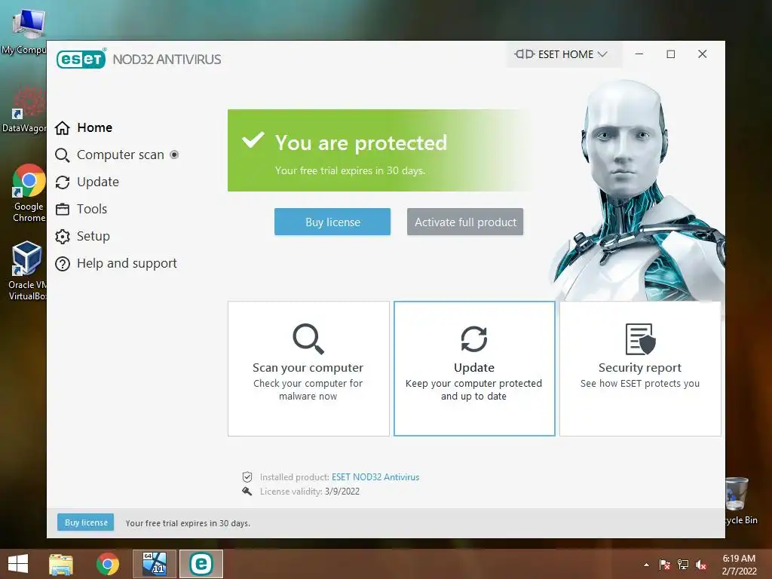The width and height of the screenshot is (772, 579).
Task: Click the white checkmark in protected banner
Action: pos(253,139)
